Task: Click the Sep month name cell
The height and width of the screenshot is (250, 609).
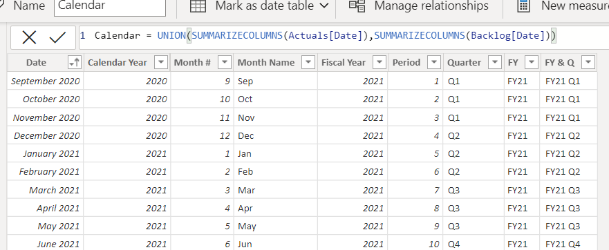Action: click(x=275, y=81)
